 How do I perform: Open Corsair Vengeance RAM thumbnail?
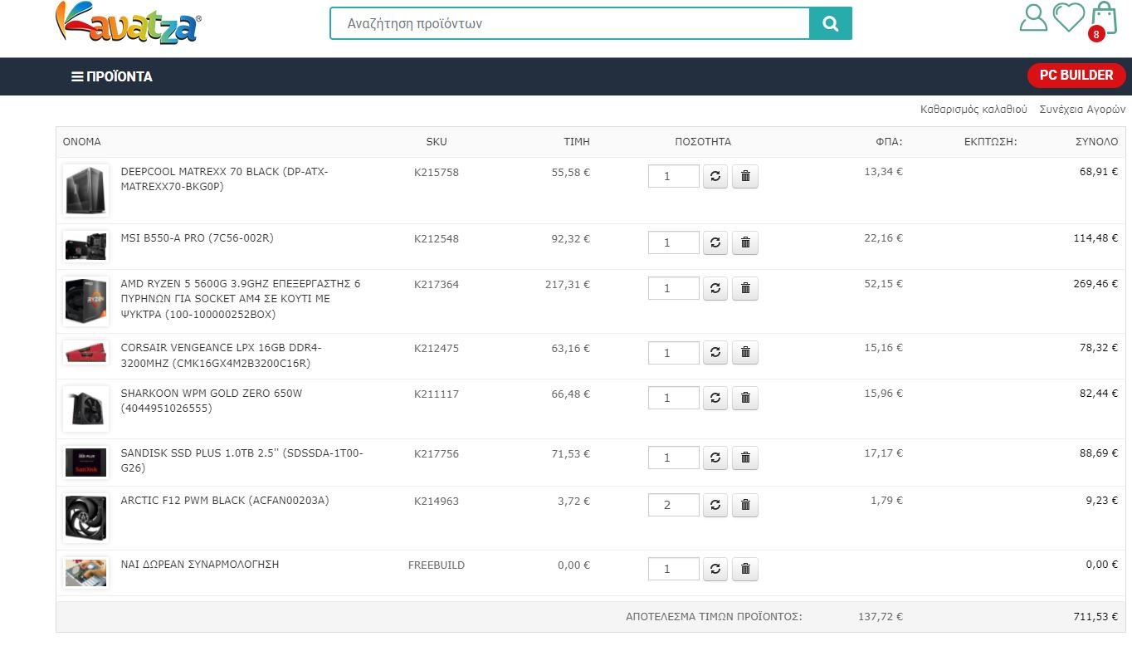click(x=85, y=352)
